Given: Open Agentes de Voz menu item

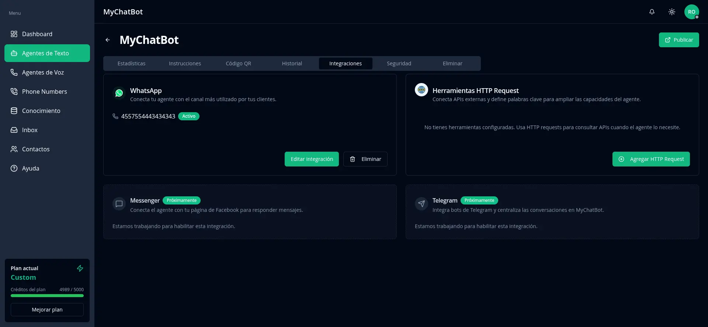Looking at the screenshot, I should click(x=47, y=72).
